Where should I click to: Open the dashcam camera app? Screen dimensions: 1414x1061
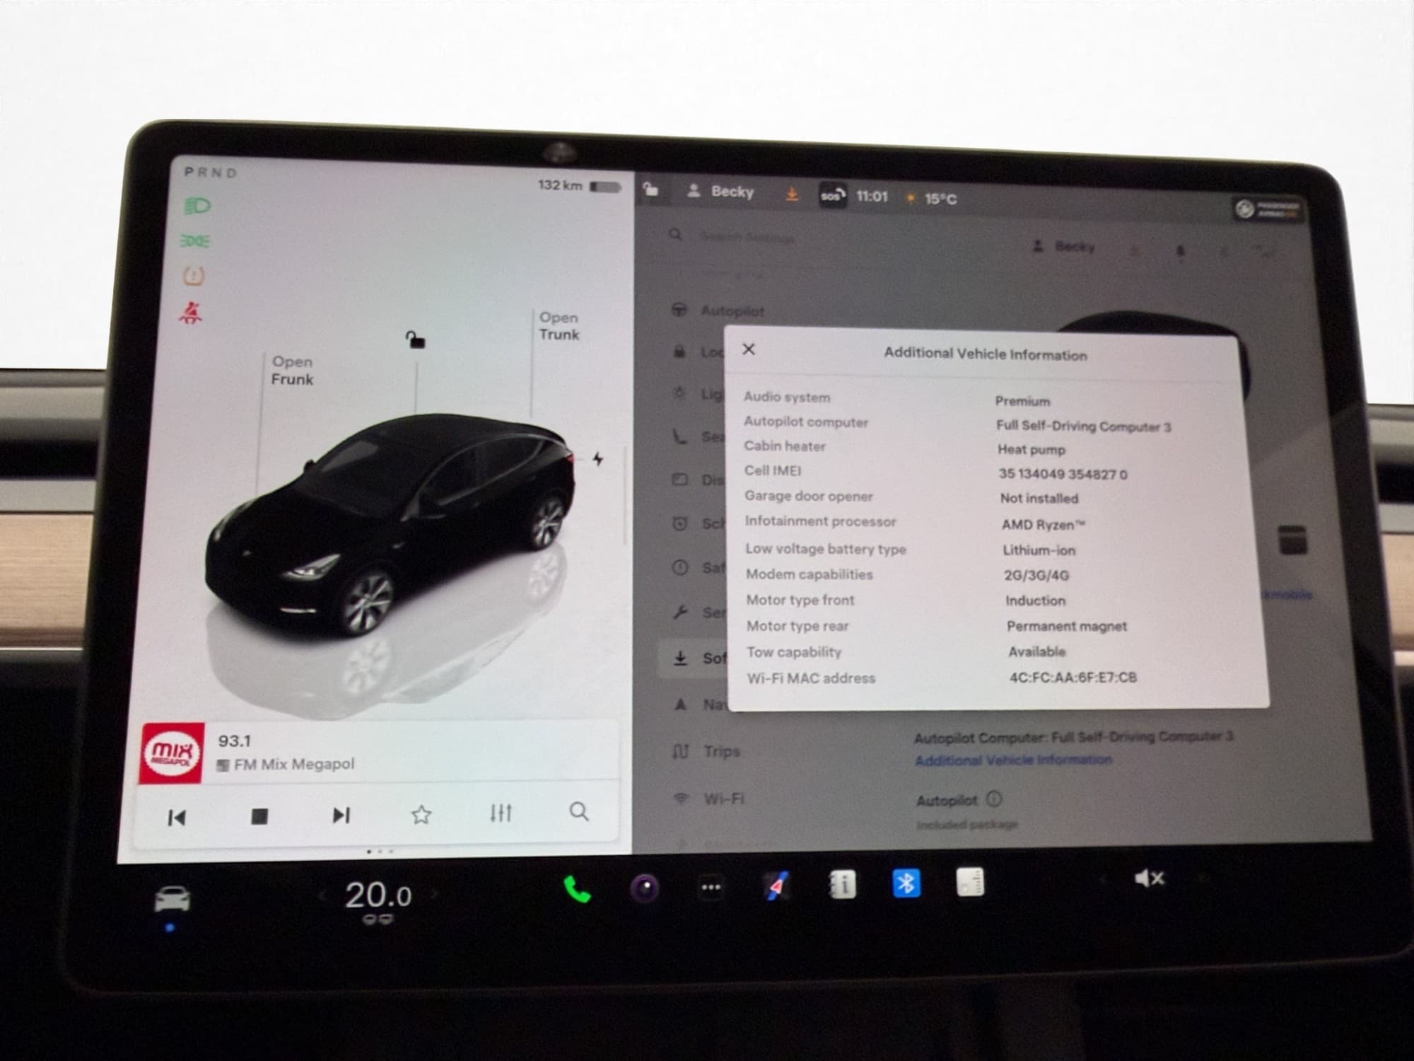pyautogui.click(x=644, y=888)
